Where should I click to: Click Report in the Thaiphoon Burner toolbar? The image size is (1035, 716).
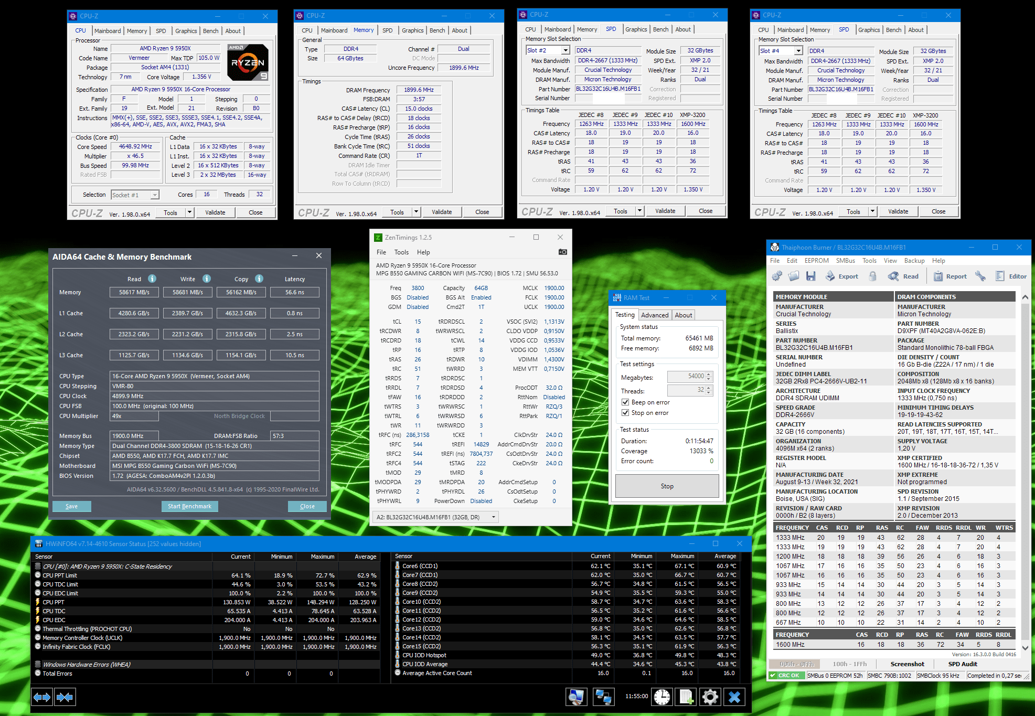(x=950, y=276)
